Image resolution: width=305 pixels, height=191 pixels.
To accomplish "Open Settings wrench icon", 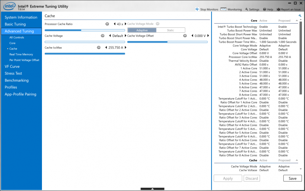I will [246, 9].
